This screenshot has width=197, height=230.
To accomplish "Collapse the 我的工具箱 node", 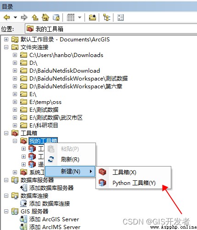I will point(15,141).
